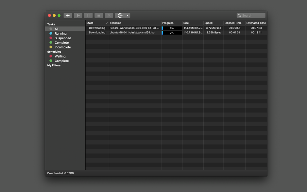The width and height of the screenshot is (307, 192).
Task: Click the search magnifier icon
Action: pos(240,15)
